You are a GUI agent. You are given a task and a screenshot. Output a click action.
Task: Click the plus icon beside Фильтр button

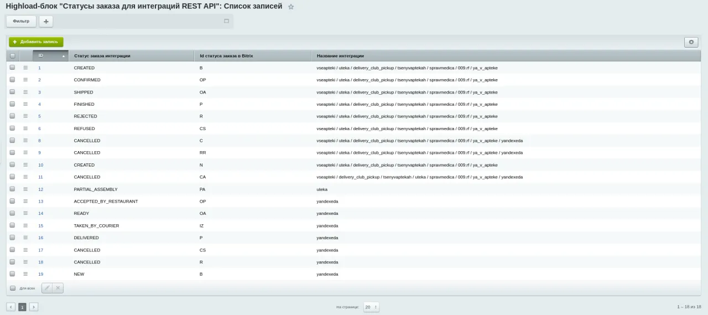click(46, 21)
